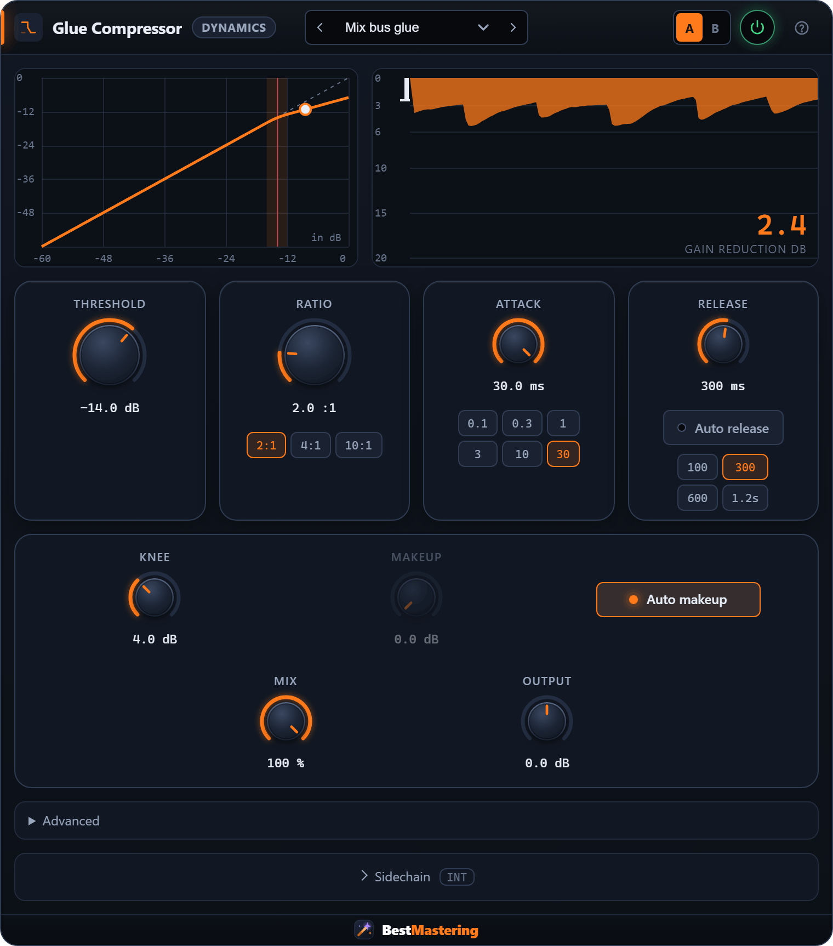The height and width of the screenshot is (946, 833).
Task: Set attack to 3 ms preset
Action: [x=478, y=454]
